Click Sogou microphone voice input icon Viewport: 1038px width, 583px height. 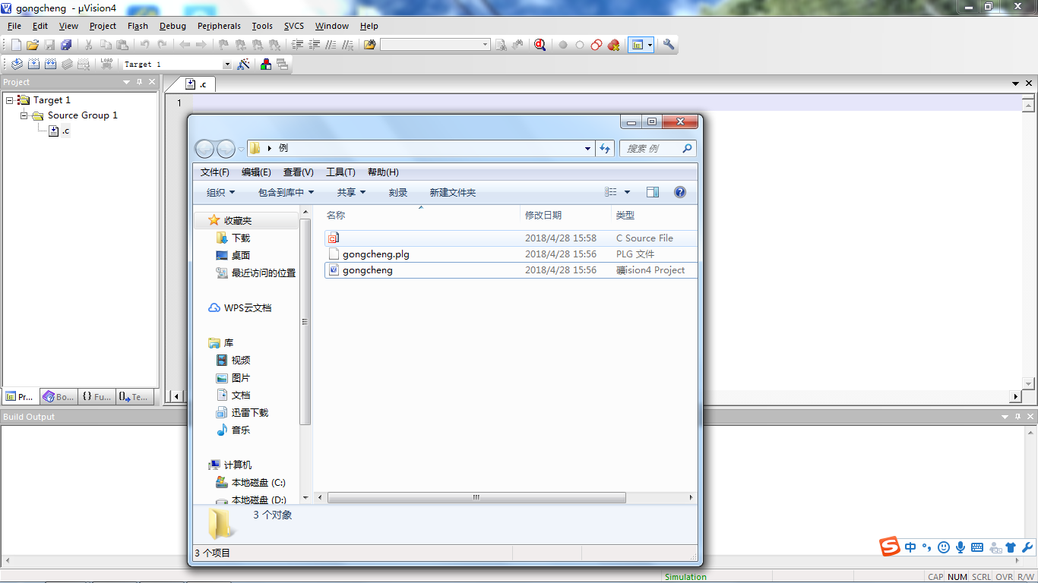coord(960,547)
